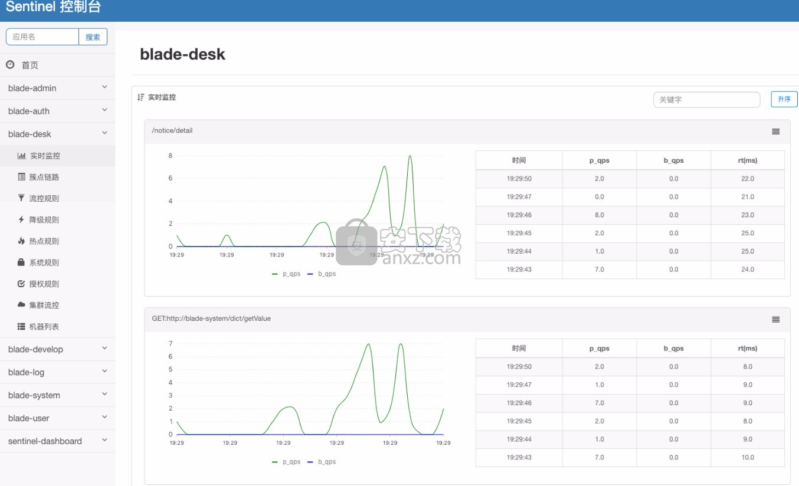The image size is (799, 486).
Task: Click the bar chart icon for 实时监控
Action: tap(22, 156)
